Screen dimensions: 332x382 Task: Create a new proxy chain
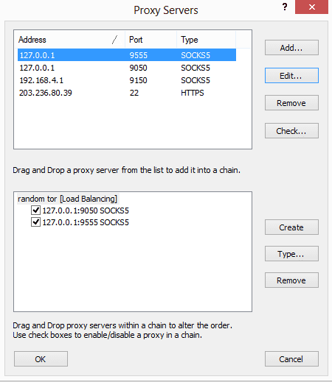coord(291,227)
